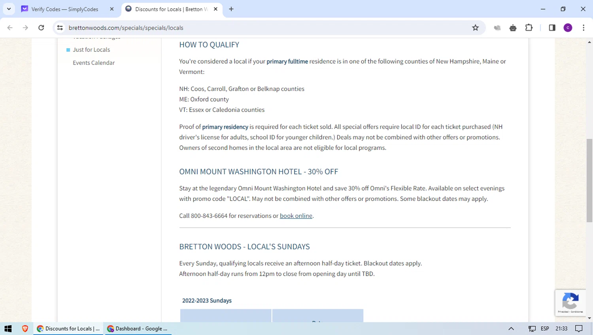Click the NH: Coos, Carroll, Grafton line

[242, 89]
